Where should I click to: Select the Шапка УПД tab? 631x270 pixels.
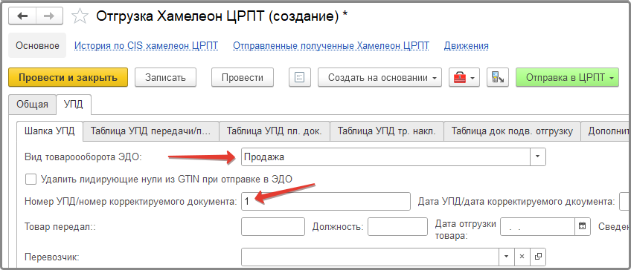click(x=50, y=131)
